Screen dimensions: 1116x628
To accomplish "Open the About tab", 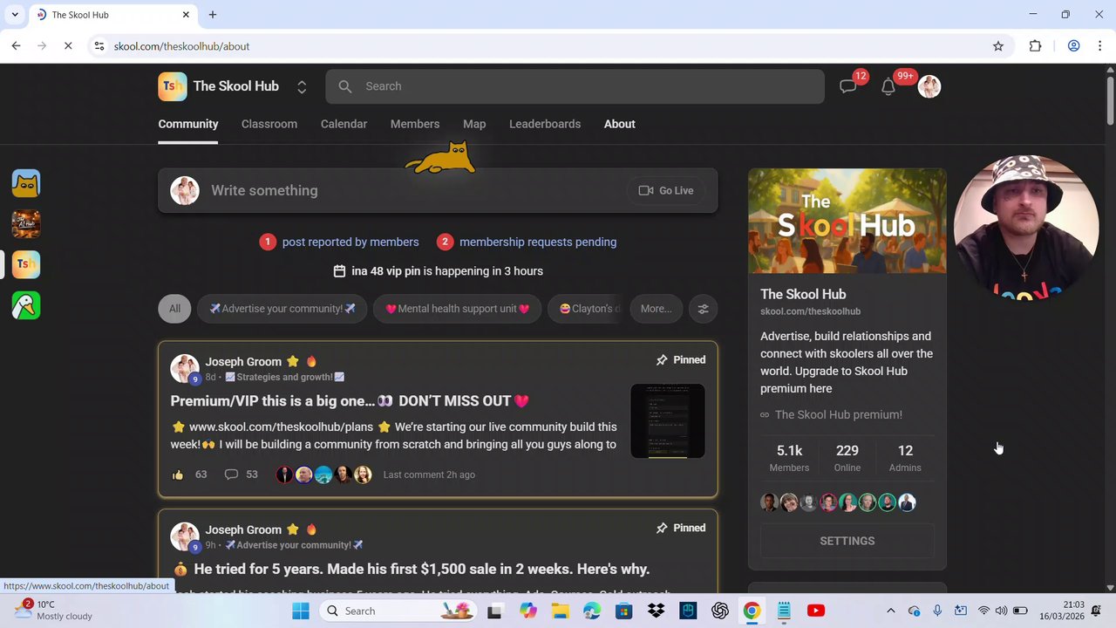I will [x=620, y=124].
